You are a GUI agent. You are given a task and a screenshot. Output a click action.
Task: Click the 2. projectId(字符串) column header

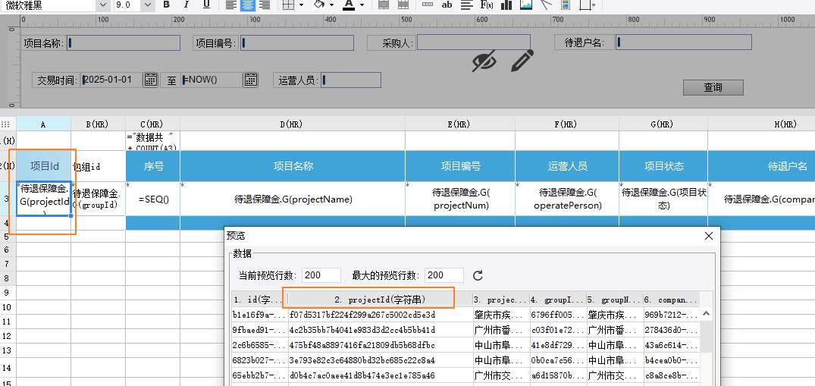click(x=380, y=300)
